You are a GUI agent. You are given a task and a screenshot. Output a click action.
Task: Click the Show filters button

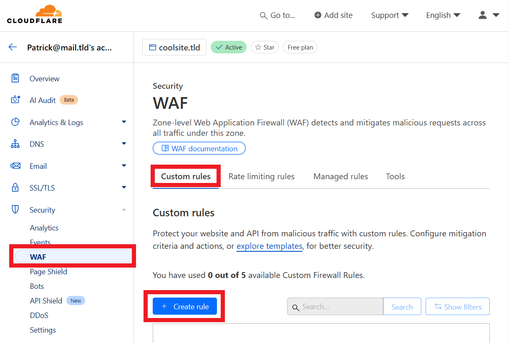click(x=458, y=307)
